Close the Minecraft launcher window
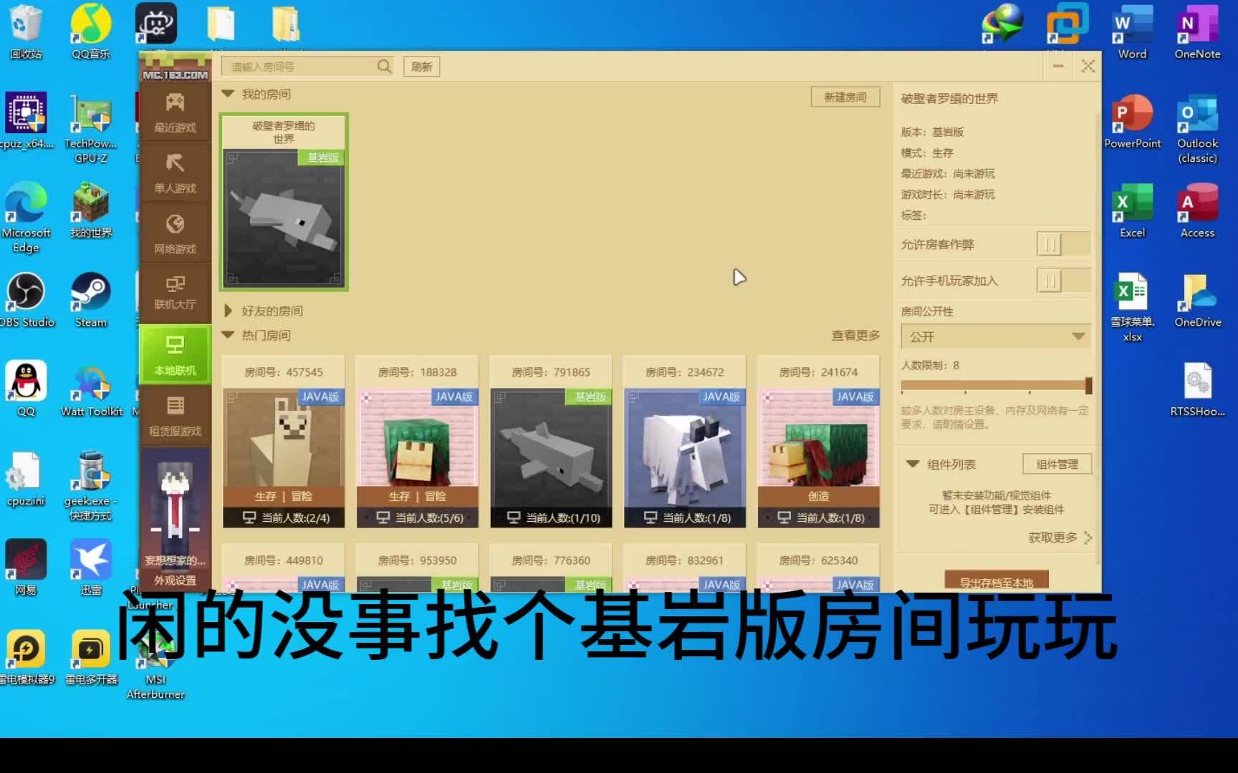1238x773 pixels. tap(1088, 66)
